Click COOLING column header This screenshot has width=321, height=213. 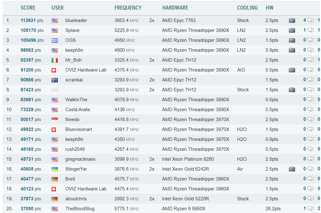pyautogui.click(x=247, y=8)
